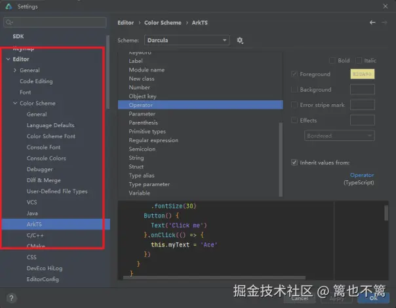Select DevEco HiLog item
This screenshot has width=396, height=308.
[45, 269]
